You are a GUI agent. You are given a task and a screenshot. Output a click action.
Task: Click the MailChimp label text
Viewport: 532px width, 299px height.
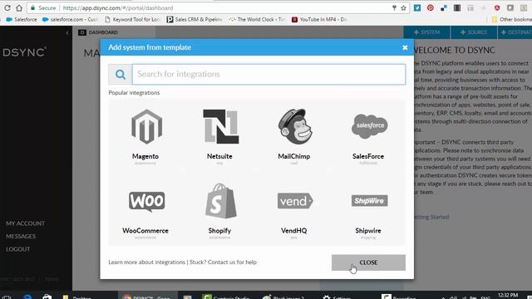click(x=293, y=156)
